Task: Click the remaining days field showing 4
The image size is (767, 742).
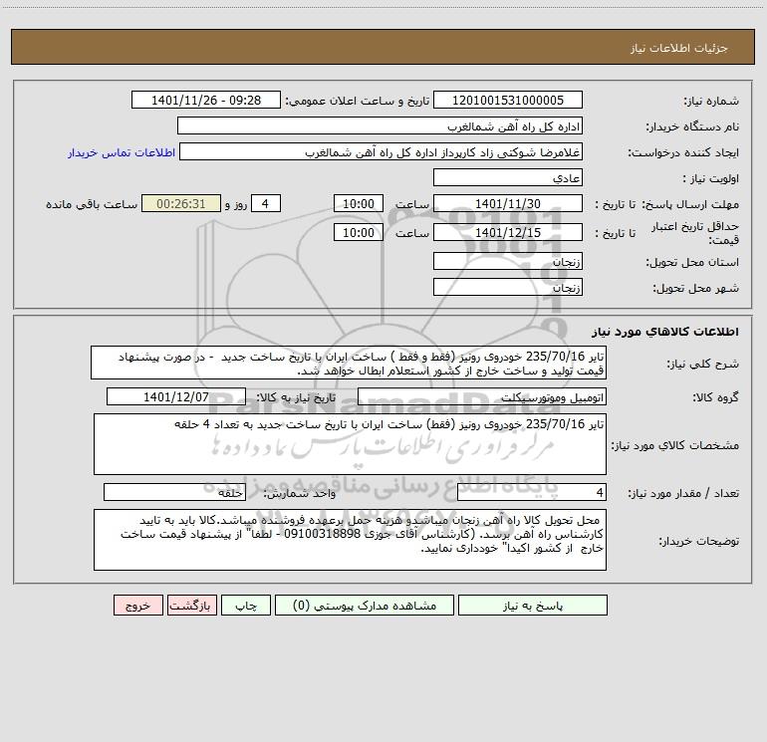Action: point(266,203)
